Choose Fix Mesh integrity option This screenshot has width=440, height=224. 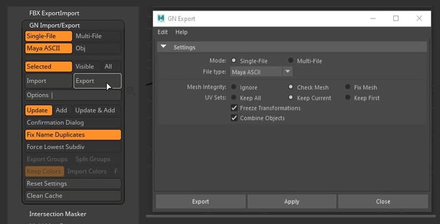pyautogui.click(x=348, y=87)
